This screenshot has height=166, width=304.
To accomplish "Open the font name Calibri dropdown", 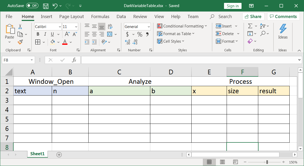I will click(x=60, y=27).
